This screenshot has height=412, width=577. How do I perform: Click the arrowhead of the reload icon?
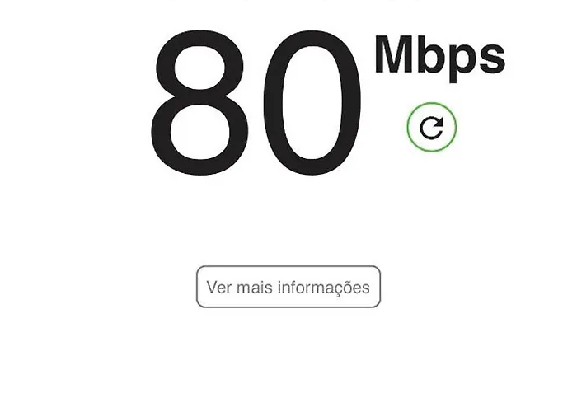[x=438, y=123]
